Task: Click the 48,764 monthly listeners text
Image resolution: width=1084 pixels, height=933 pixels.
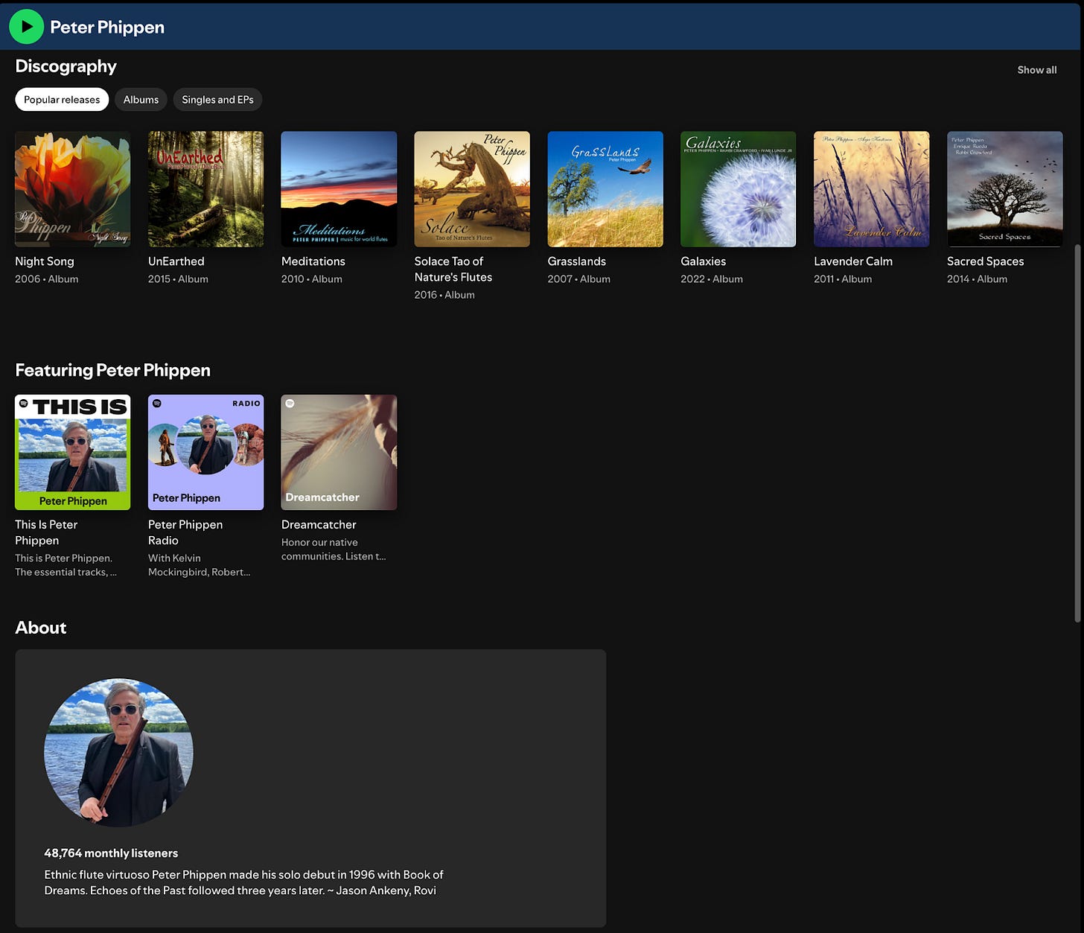Action: [x=111, y=853]
